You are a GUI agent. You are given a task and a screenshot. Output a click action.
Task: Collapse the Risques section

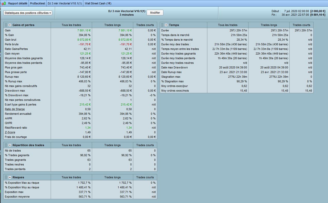point(10,177)
